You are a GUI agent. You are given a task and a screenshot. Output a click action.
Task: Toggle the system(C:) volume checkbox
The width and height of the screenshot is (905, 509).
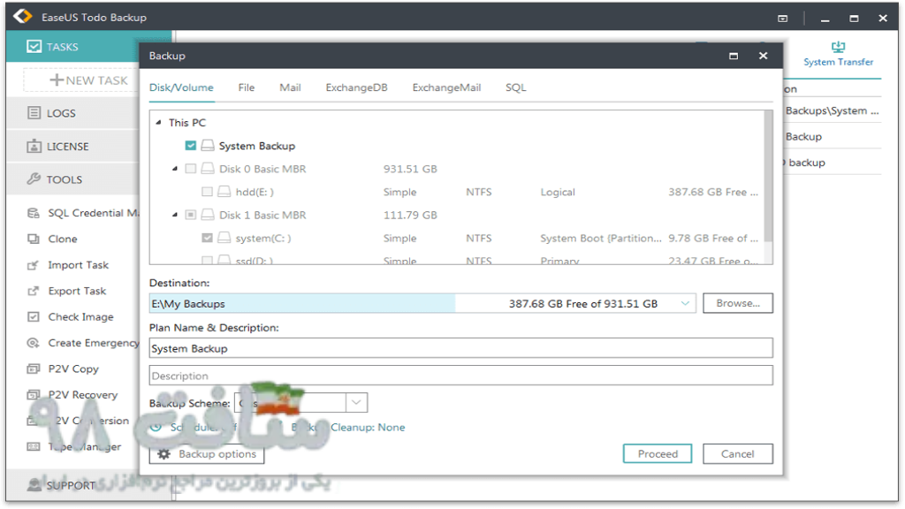pyautogui.click(x=207, y=238)
